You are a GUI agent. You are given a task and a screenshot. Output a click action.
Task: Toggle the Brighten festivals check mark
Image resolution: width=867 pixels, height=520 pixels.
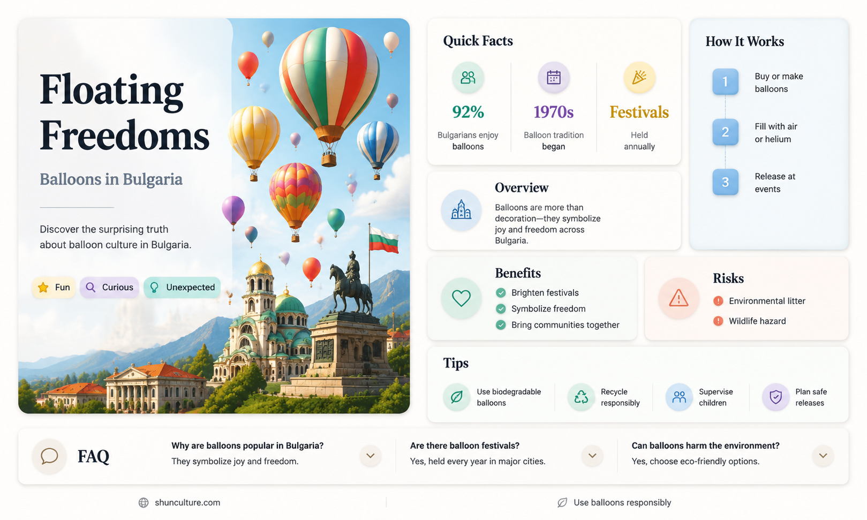(x=501, y=292)
